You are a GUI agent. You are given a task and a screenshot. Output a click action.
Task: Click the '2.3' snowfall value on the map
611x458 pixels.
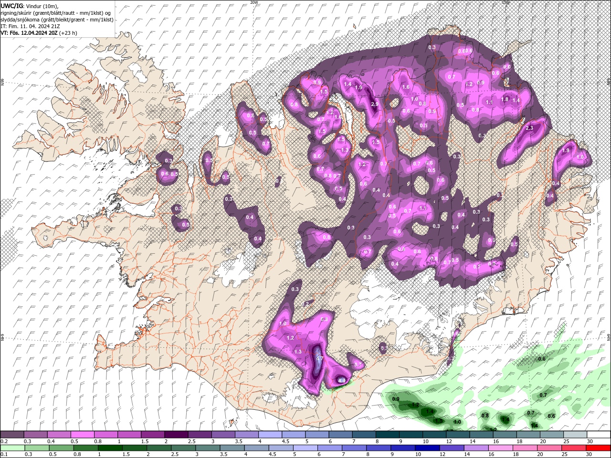[529, 128]
